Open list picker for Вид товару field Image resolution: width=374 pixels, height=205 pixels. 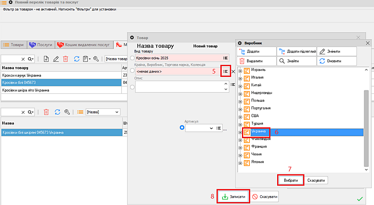click(225, 58)
